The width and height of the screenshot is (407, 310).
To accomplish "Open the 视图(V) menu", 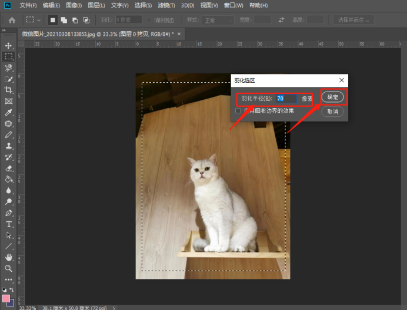I will click(x=209, y=5).
